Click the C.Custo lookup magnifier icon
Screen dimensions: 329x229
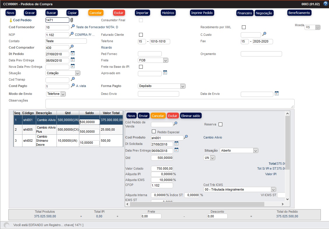tap(264, 34)
